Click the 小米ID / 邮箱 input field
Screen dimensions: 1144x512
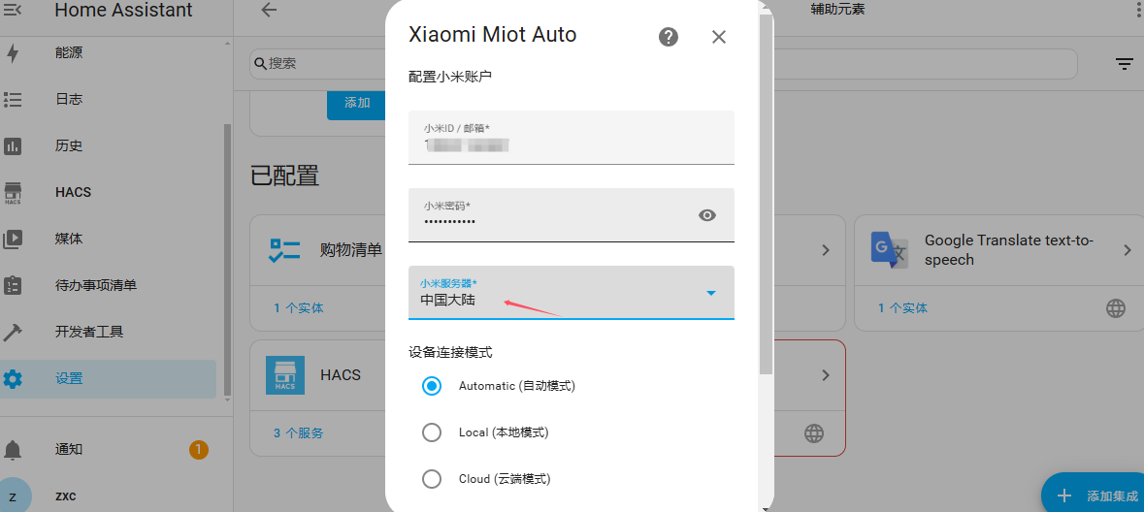click(571, 138)
